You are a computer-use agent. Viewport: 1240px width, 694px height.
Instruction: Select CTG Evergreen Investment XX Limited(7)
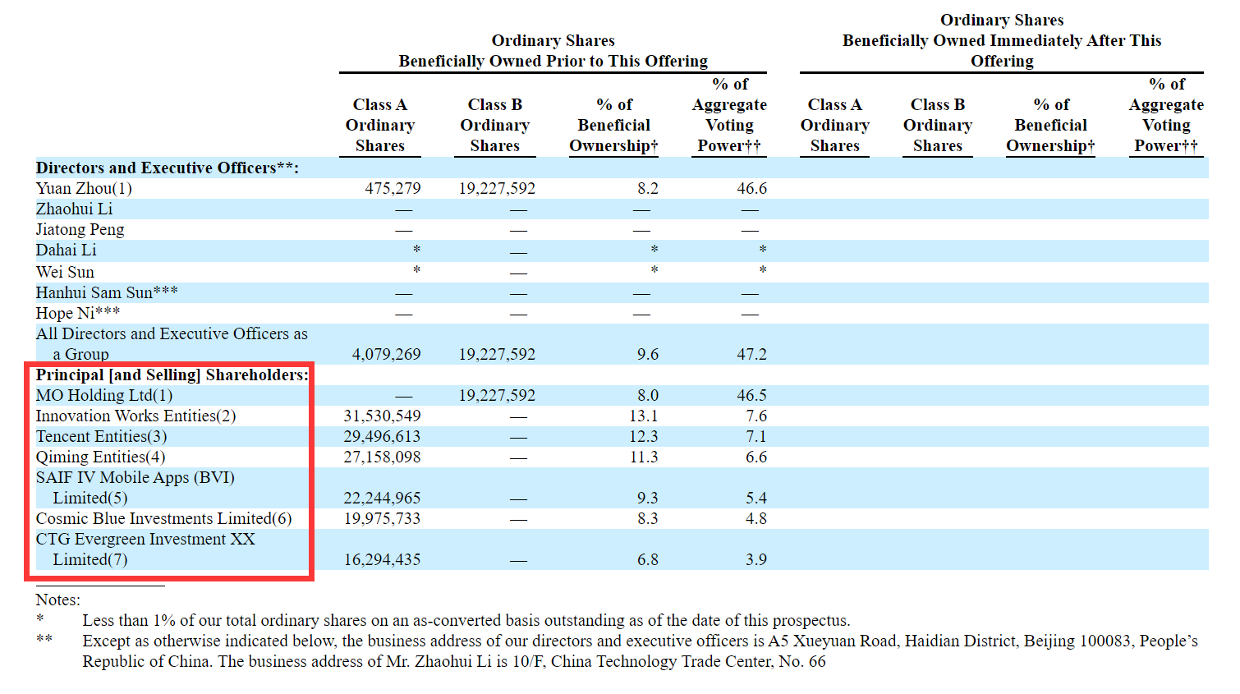145,549
